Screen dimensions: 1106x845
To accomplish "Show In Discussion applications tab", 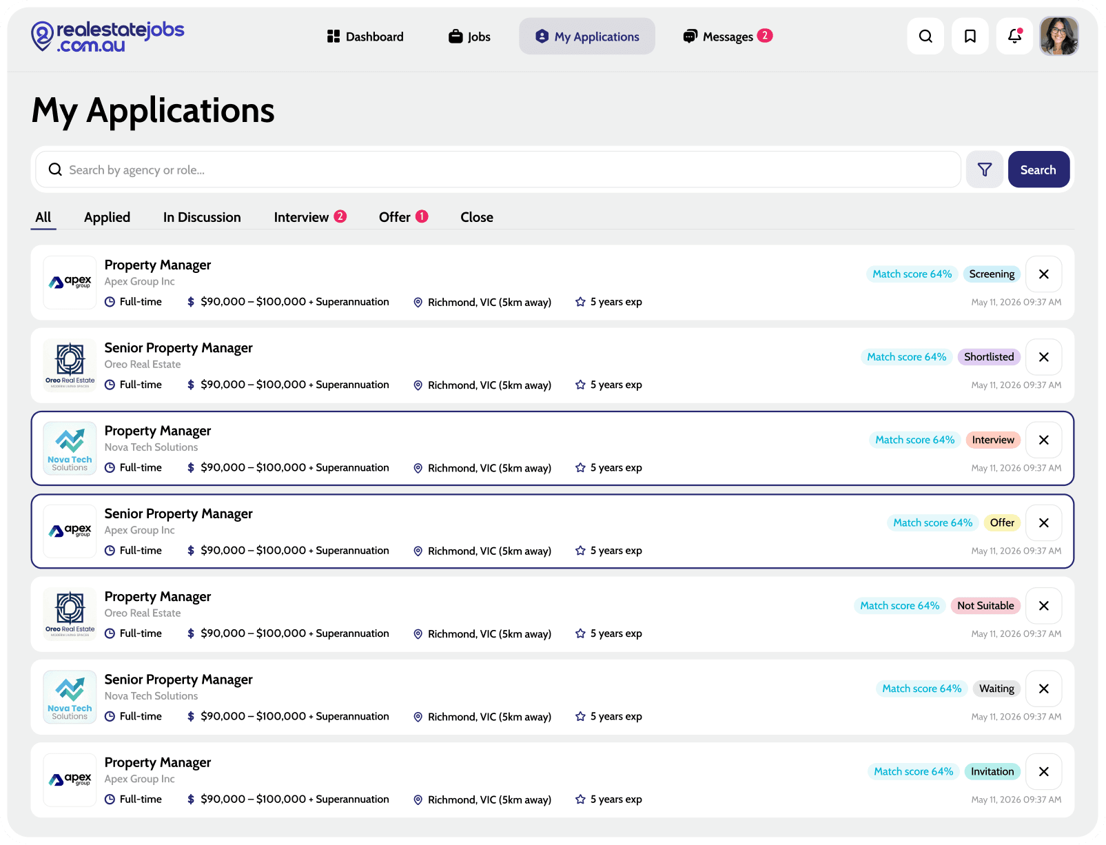I will tap(202, 217).
